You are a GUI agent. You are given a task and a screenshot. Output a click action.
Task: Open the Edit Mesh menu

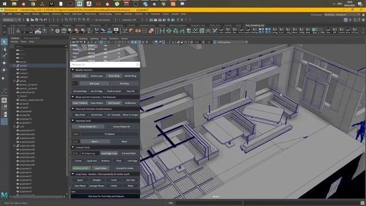click(77, 14)
